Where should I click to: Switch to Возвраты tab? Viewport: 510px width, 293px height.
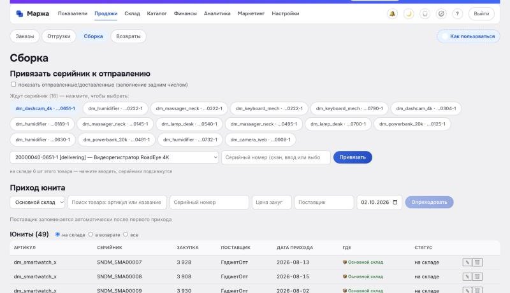pyautogui.click(x=129, y=36)
